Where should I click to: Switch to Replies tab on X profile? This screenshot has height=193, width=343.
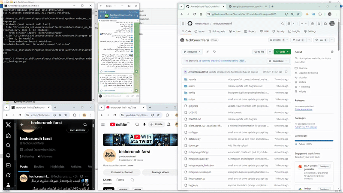point(39,166)
